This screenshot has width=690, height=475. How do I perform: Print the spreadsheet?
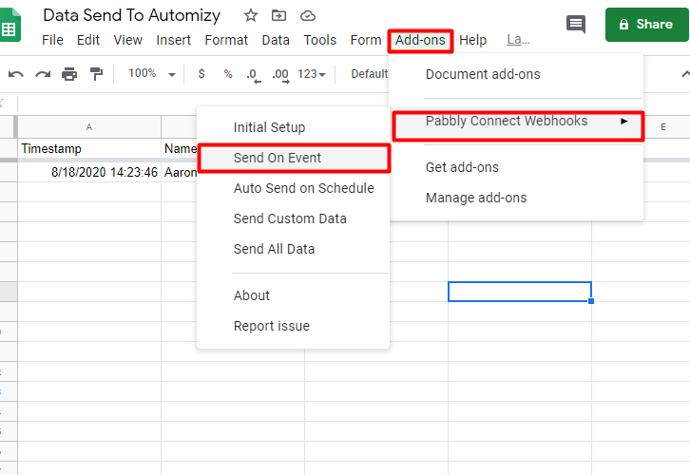[x=69, y=74]
